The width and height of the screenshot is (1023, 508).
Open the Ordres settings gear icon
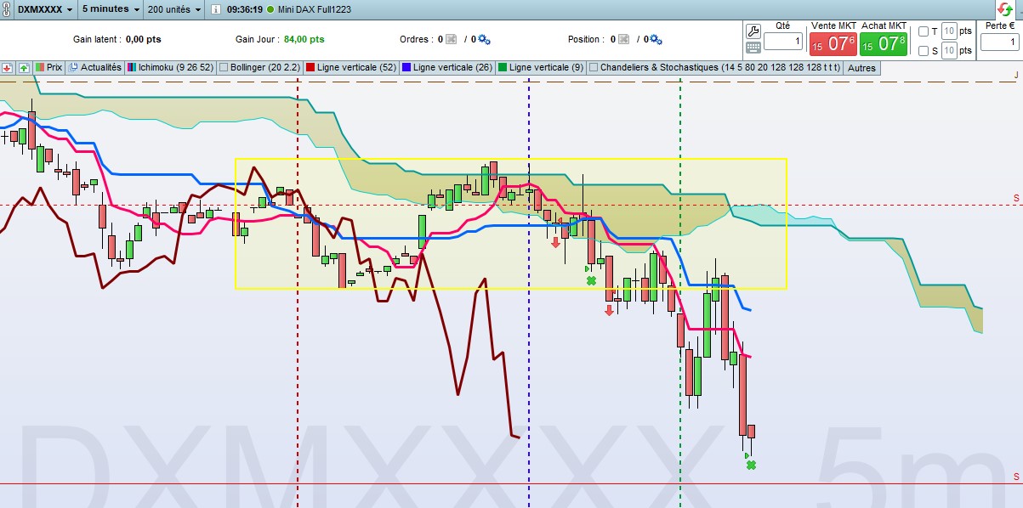pyautogui.click(x=484, y=39)
